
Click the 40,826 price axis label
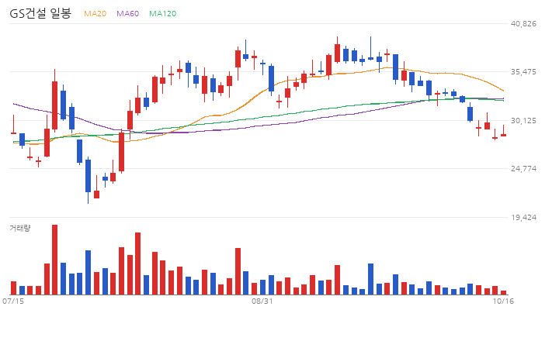(x=523, y=24)
